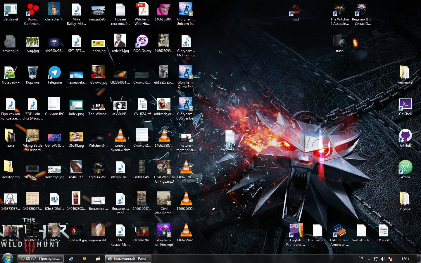
Task: Play Civil War-Bay Of Pigs.mp3
Action: coord(164,172)
